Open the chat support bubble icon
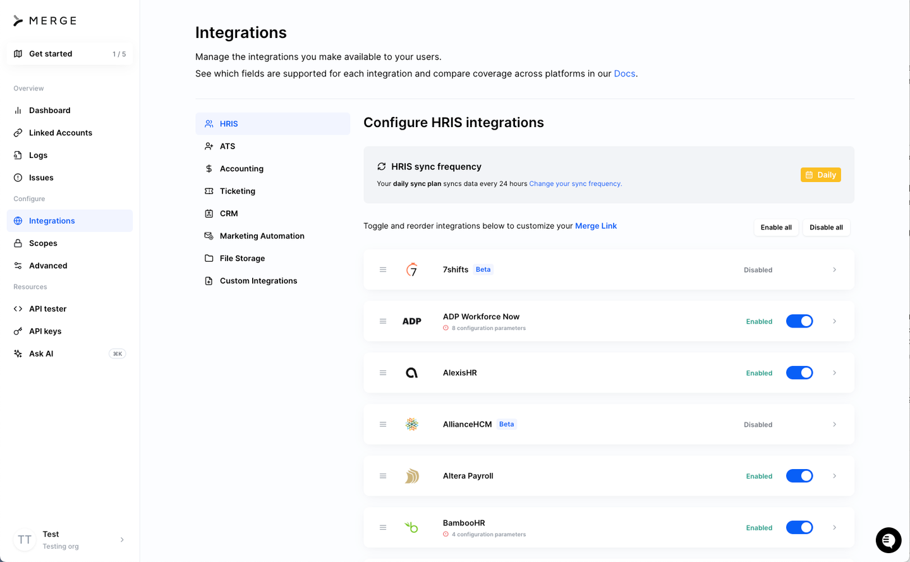 [x=888, y=541]
